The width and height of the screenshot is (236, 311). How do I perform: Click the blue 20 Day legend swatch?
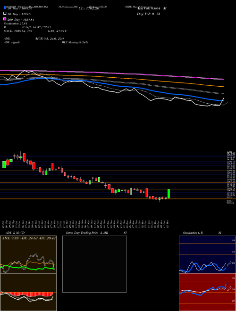5,8
